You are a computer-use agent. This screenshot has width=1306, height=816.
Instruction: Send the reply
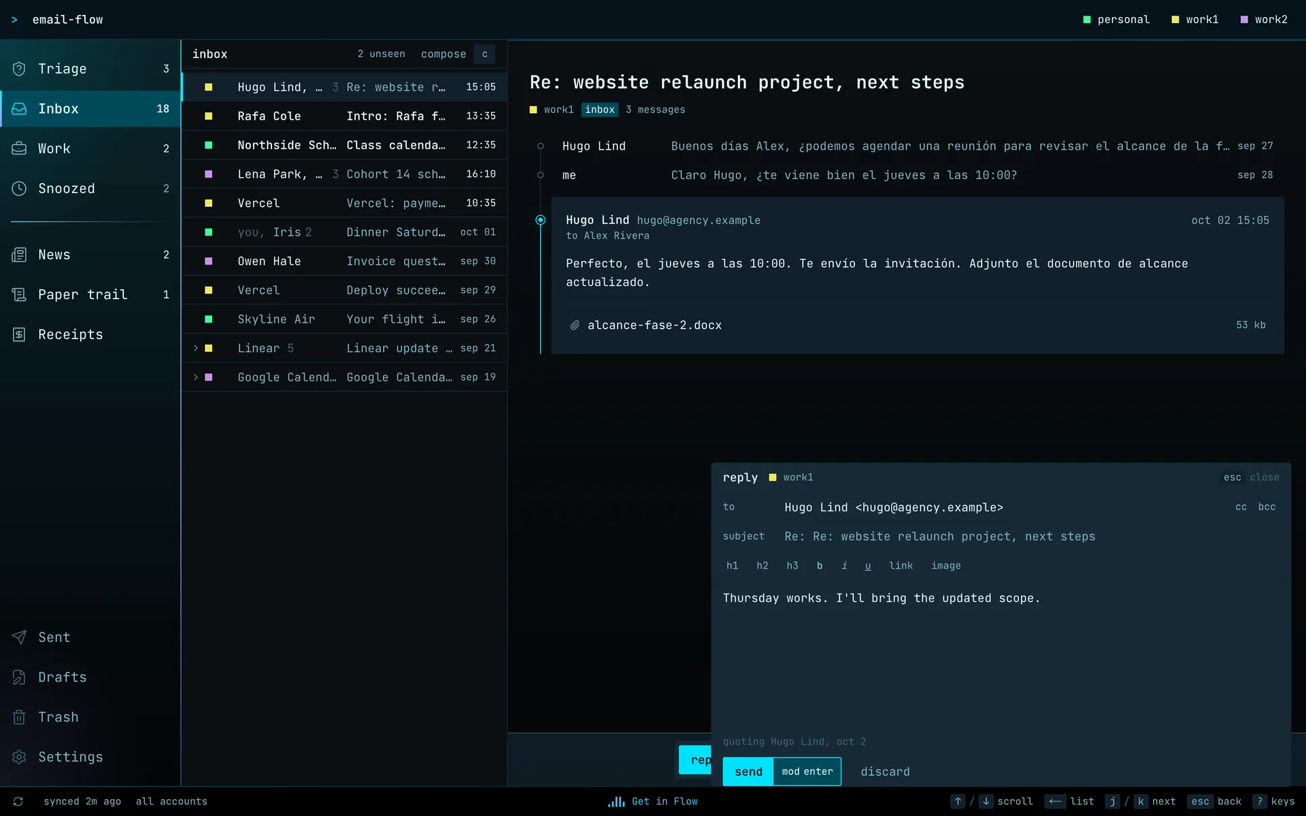pyautogui.click(x=782, y=772)
